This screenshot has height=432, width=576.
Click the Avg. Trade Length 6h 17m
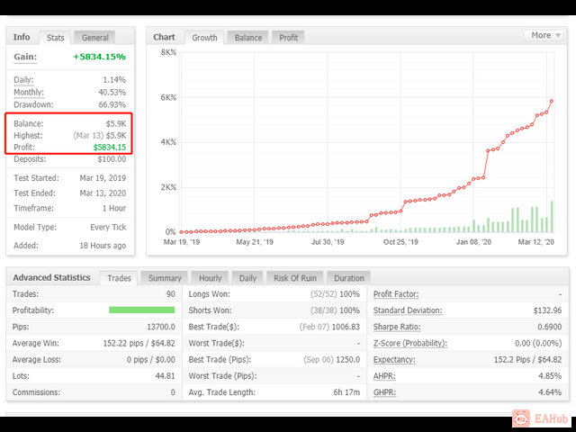[x=346, y=392]
